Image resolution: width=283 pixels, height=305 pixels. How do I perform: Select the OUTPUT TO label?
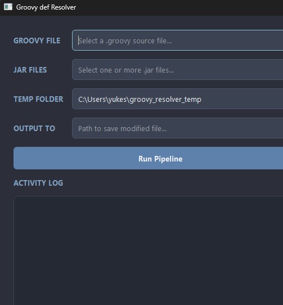(x=34, y=128)
